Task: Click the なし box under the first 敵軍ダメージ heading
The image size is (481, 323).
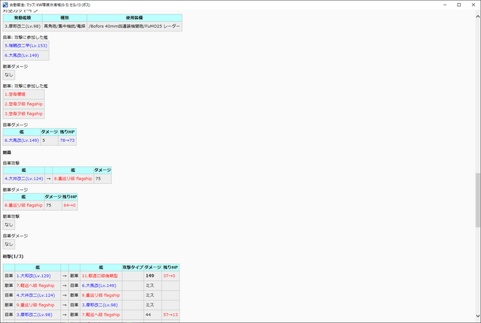Action: point(9,75)
